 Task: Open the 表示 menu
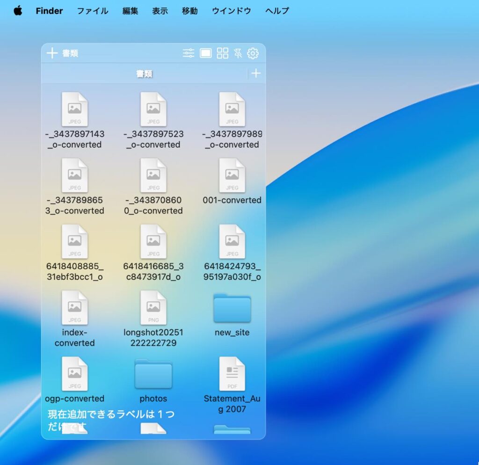pos(160,11)
